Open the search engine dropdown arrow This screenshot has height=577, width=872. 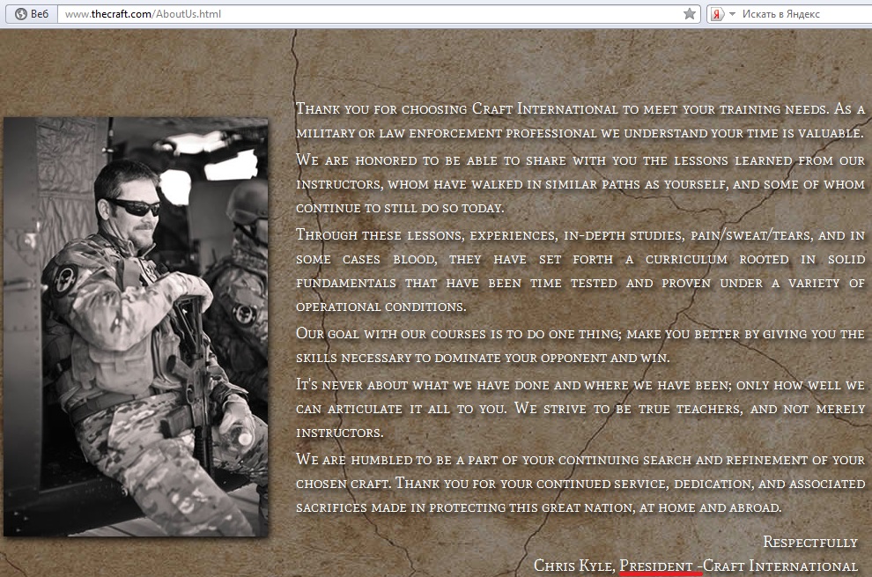pos(732,14)
